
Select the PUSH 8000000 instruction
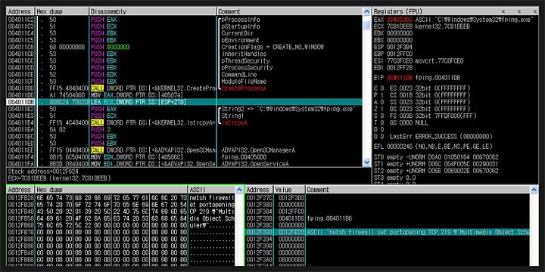coord(111,47)
